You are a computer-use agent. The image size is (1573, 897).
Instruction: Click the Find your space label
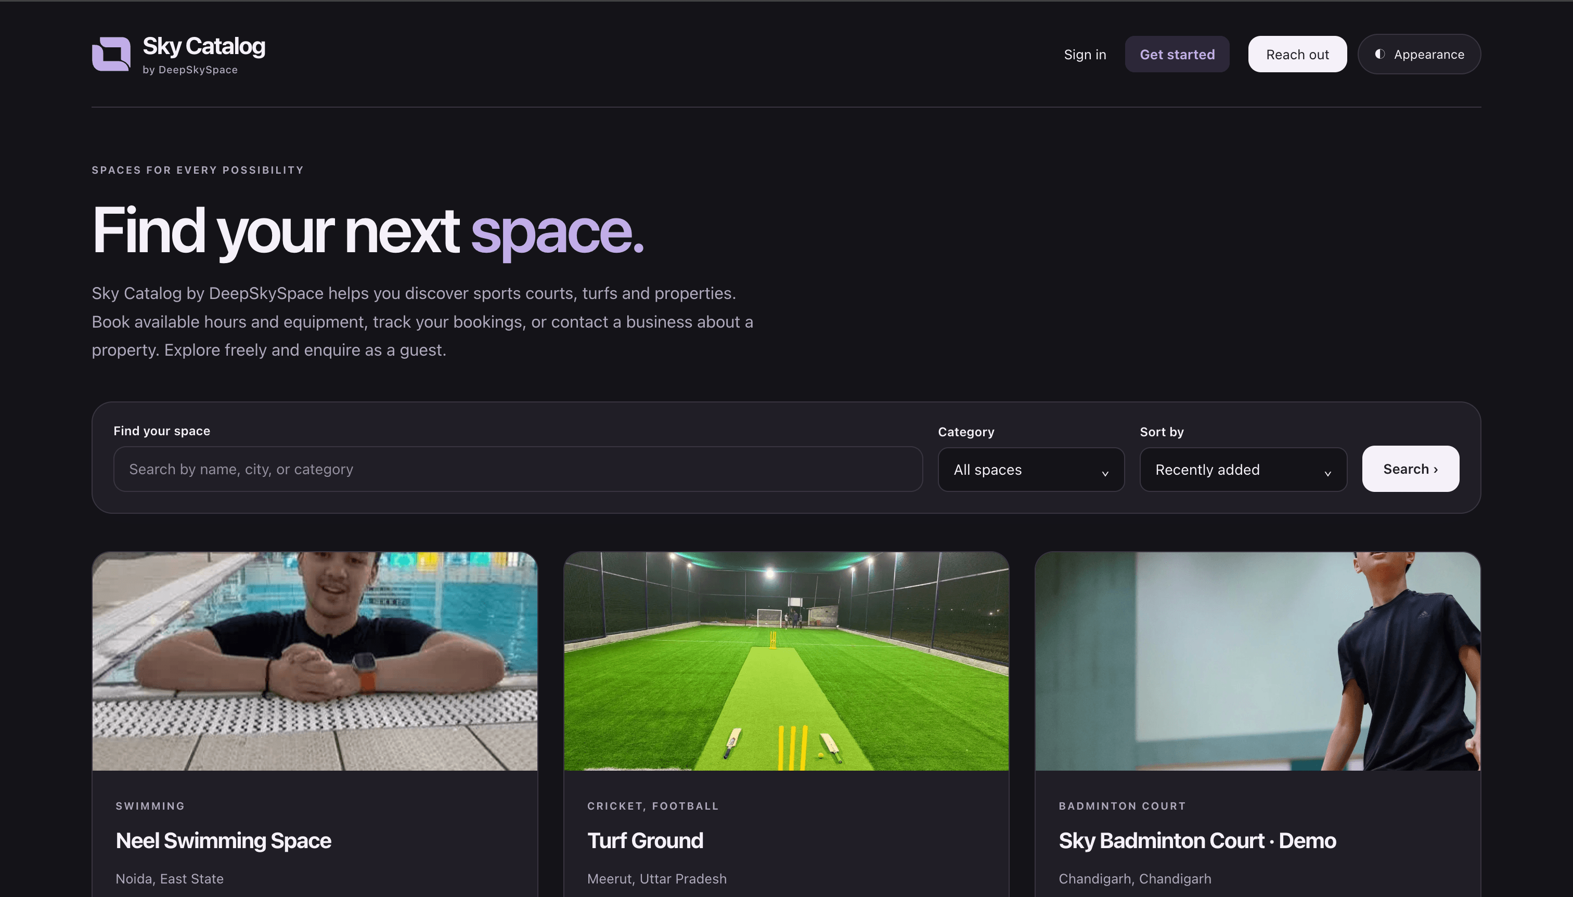pos(161,431)
